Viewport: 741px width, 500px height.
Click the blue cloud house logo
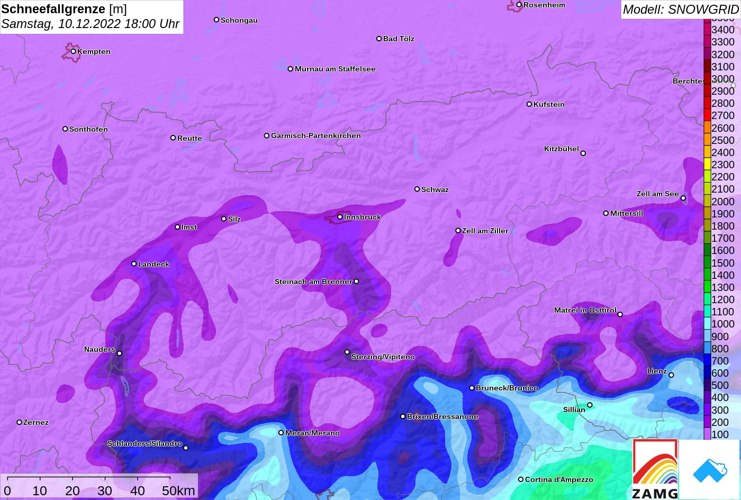709,470
